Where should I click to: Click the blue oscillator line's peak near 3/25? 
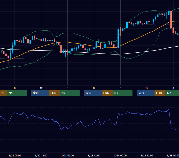click(x=169, y=109)
